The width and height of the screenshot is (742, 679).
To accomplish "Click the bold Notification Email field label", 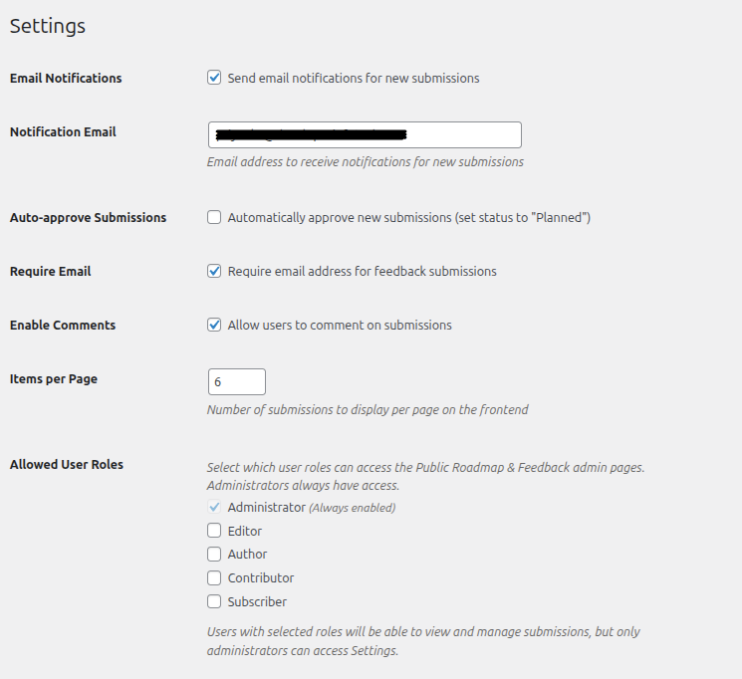I will (63, 131).
